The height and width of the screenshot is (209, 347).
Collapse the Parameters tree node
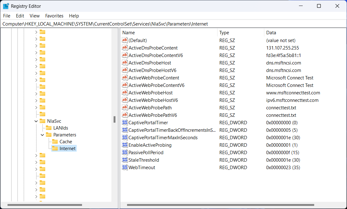pos(42,135)
